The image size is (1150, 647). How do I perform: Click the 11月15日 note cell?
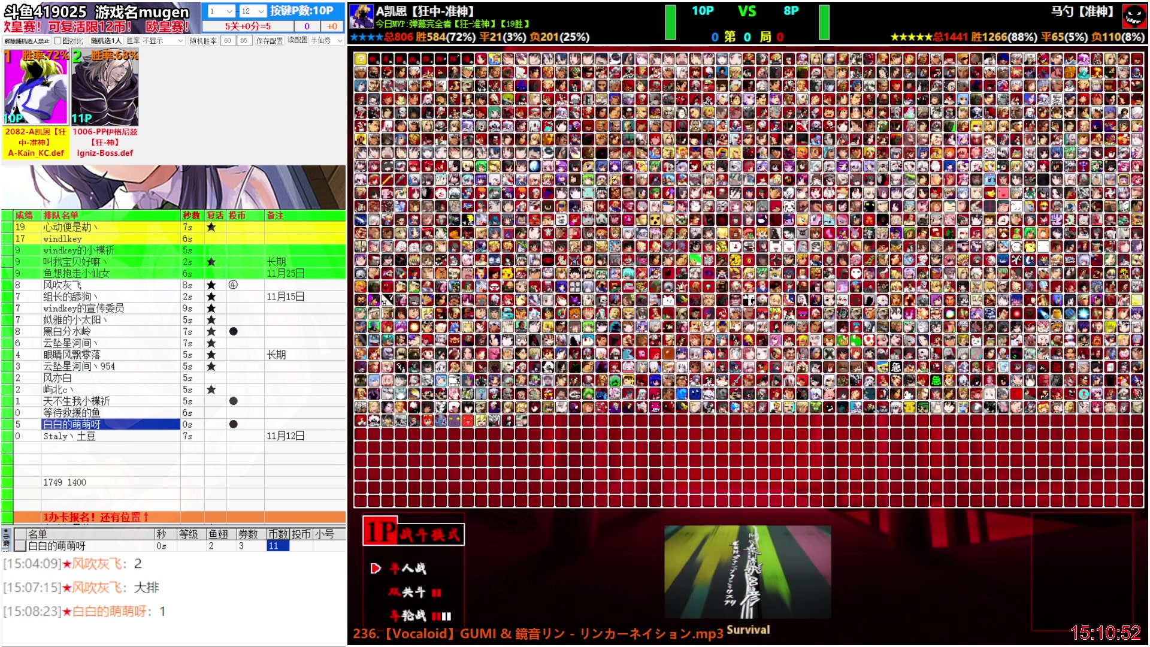(305, 297)
